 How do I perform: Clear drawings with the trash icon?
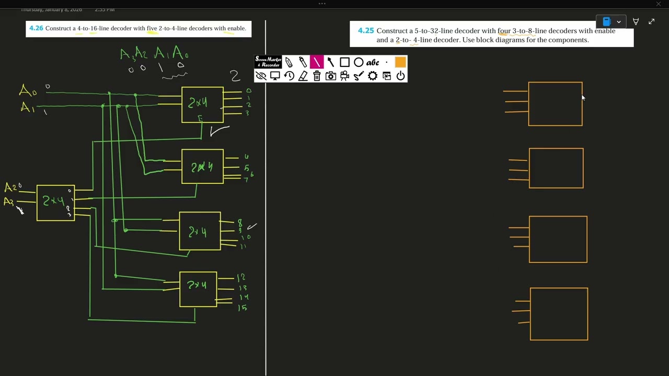click(x=317, y=76)
